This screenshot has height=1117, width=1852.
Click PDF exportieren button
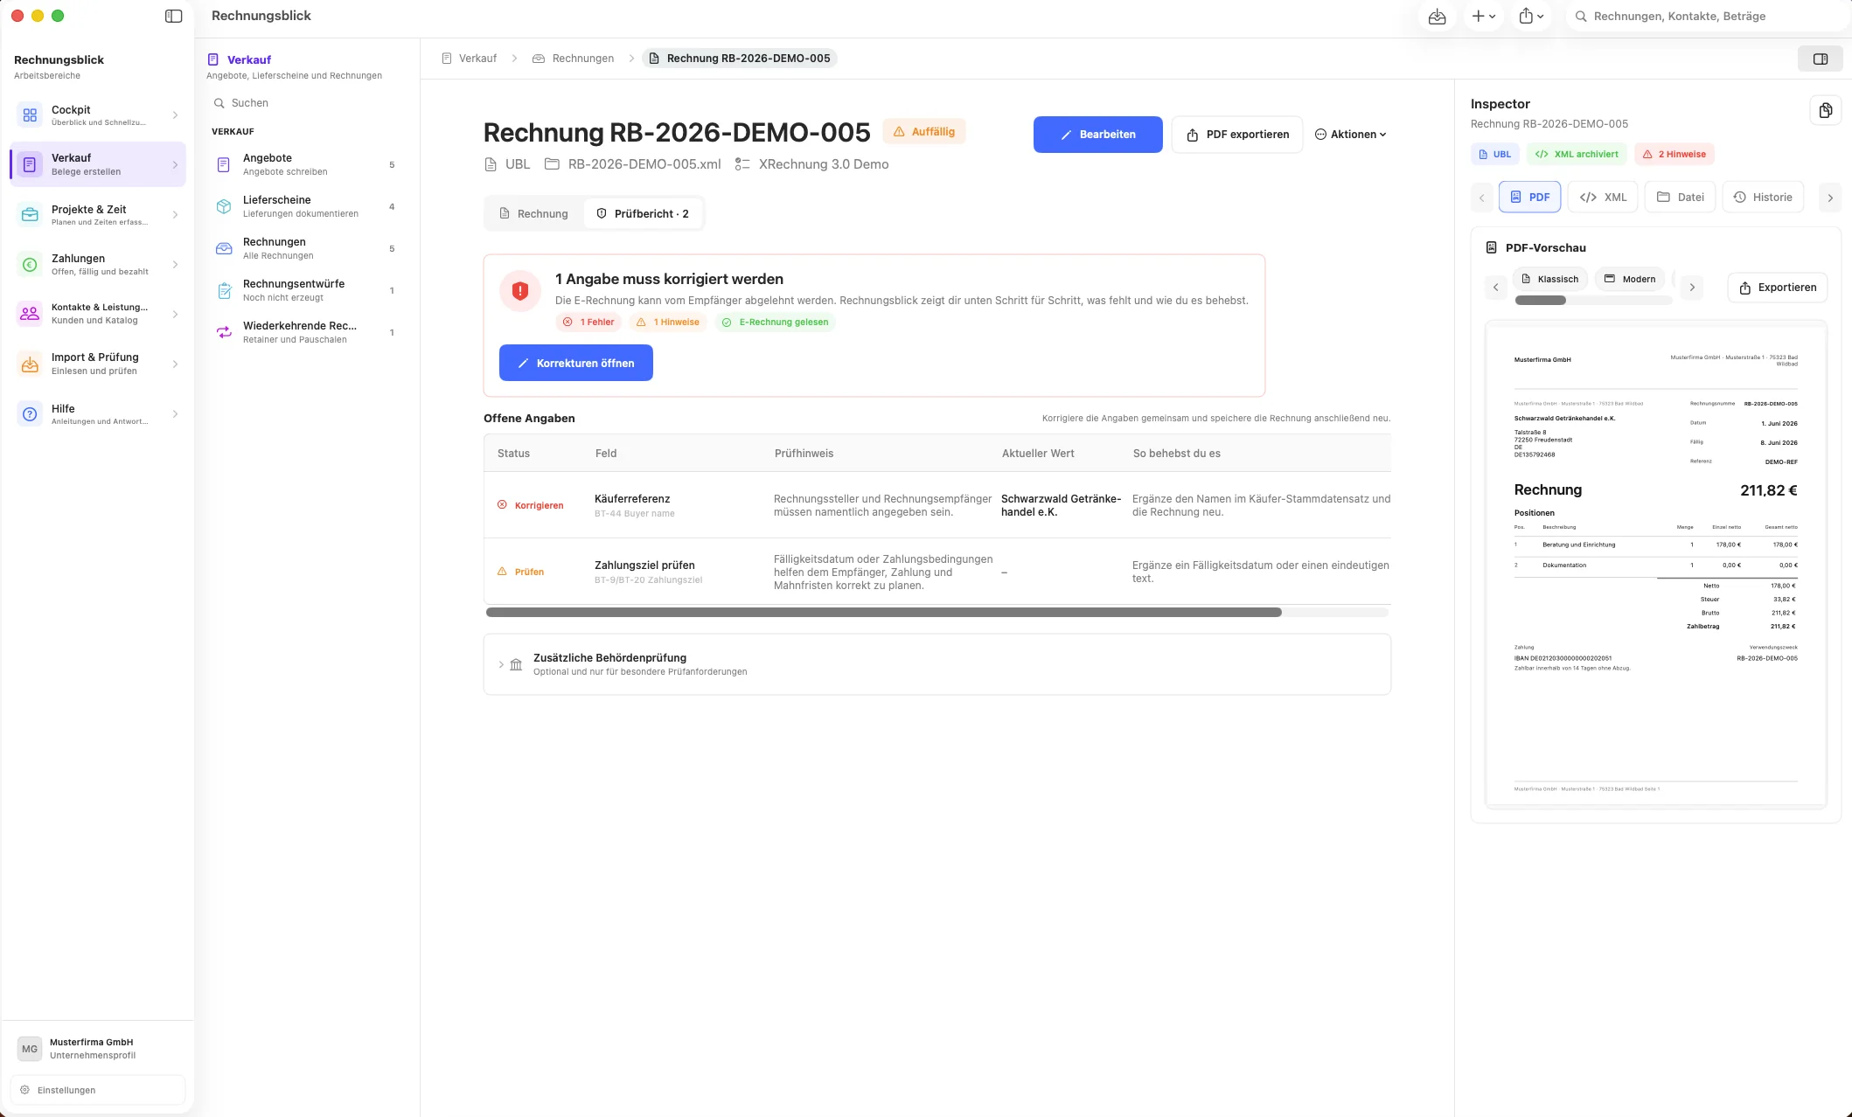click(1237, 135)
